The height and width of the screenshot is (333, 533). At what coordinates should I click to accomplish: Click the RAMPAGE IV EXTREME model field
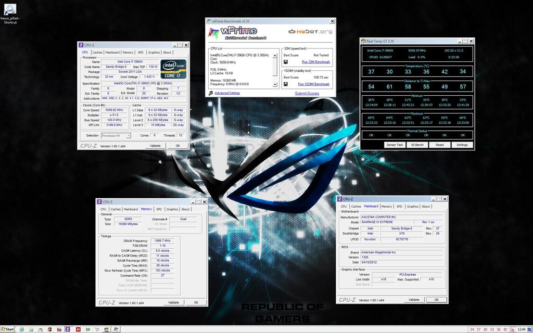pos(386,222)
